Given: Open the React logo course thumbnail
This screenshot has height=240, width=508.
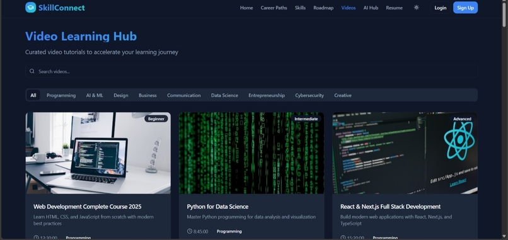Looking at the screenshot, I should point(405,153).
